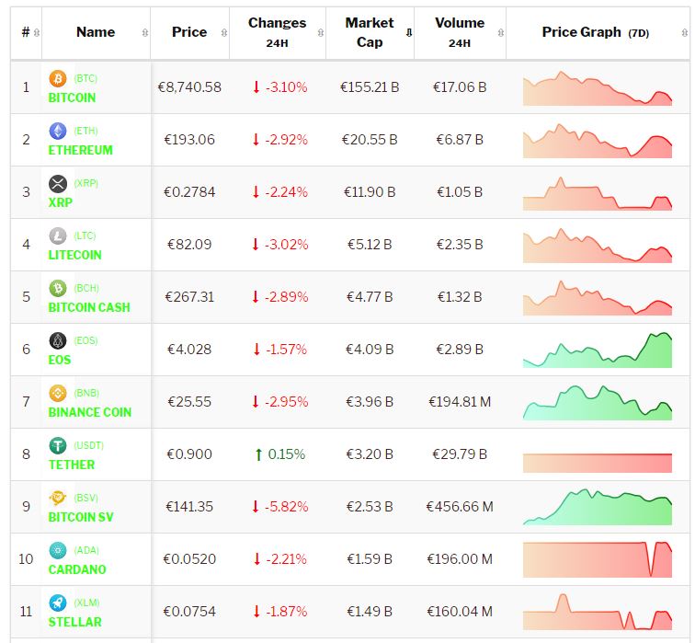Click the Ethereum diamond logo icon
This screenshot has height=643, width=695.
pyautogui.click(x=58, y=132)
